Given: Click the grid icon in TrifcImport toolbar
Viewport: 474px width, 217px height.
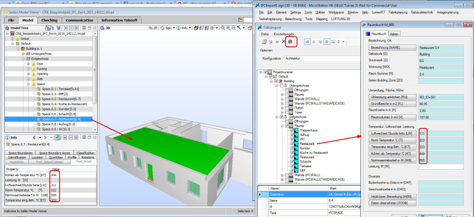Looking at the screenshot, I should coord(326,41).
